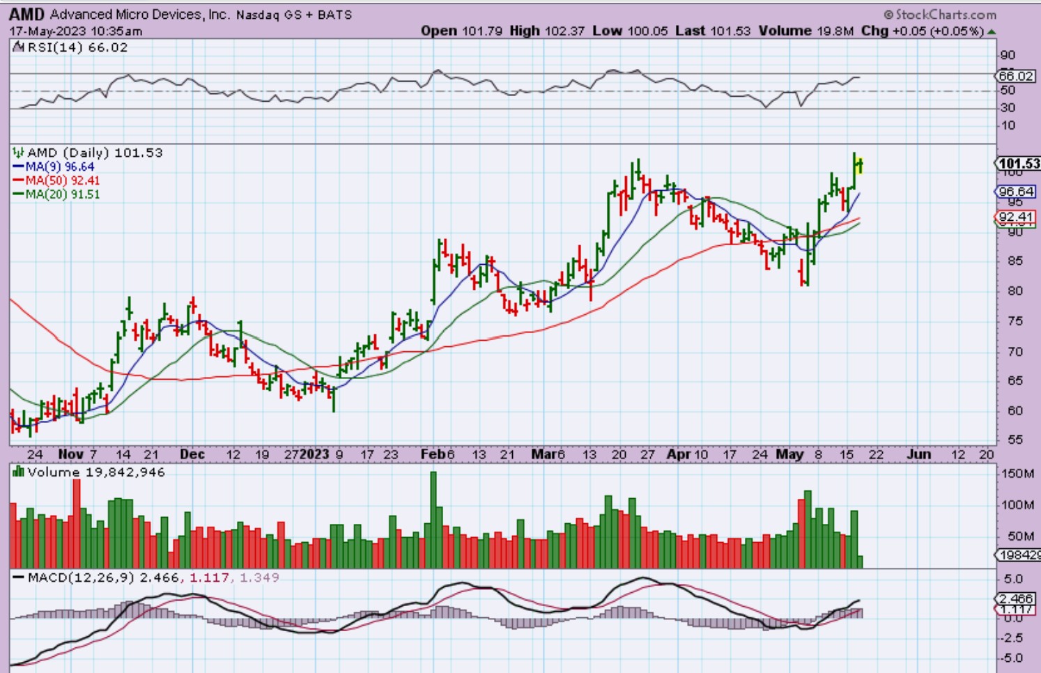This screenshot has height=673, width=1041.
Task: Click the green MA(20) legend entry
Action: tap(56, 194)
